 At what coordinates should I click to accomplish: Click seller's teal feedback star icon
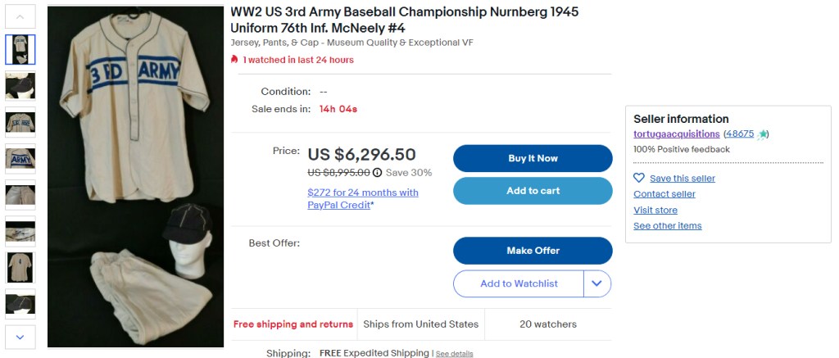pos(763,134)
